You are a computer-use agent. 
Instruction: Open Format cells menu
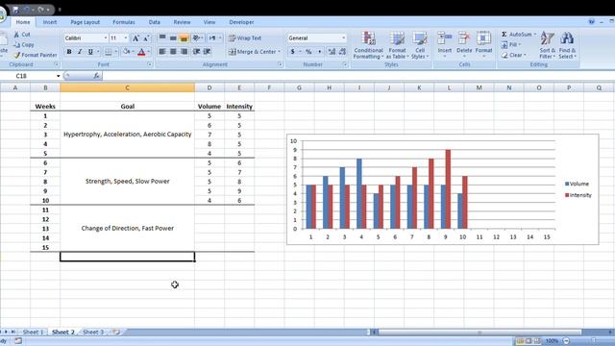(483, 45)
